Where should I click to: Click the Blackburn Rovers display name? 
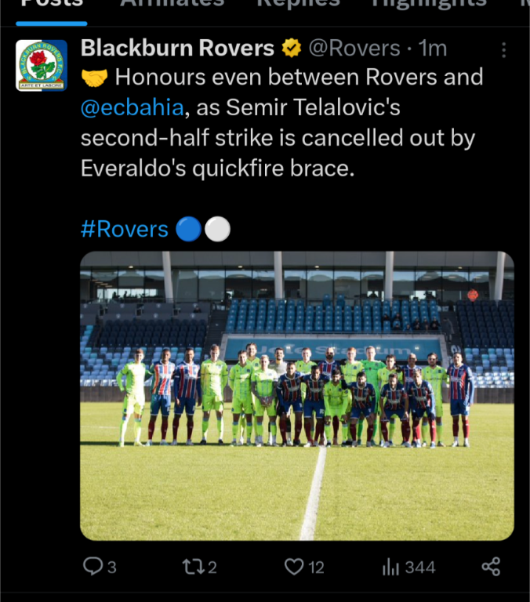tap(177, 48)
